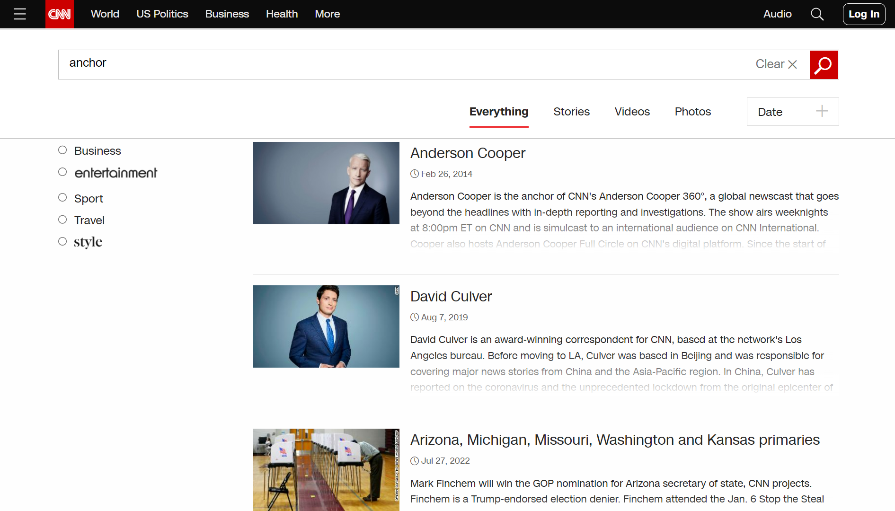The image size is (895, 511).
Task: Submit search with the red magnifier button
Action: click(x=824, y=65)
